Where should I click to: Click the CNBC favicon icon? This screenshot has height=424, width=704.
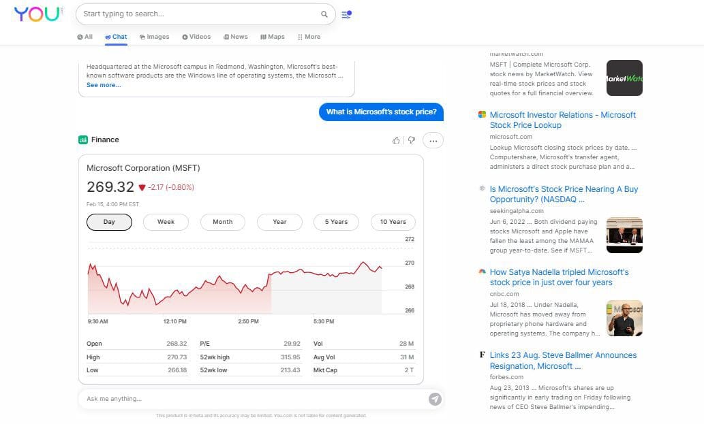click(483, 272)
